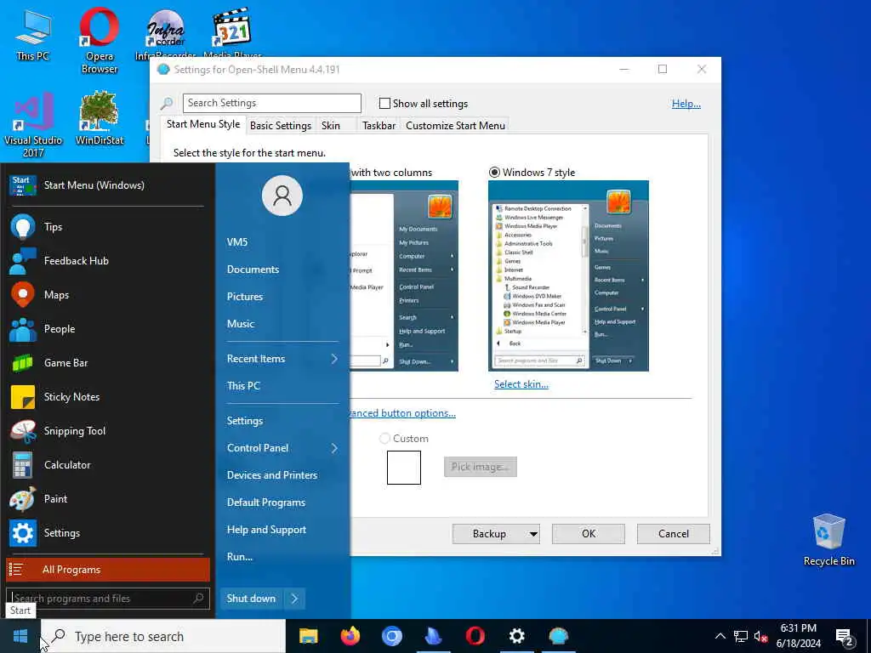
Task: Launch Snipping Tool from start menu
Action: click(105, 431)
